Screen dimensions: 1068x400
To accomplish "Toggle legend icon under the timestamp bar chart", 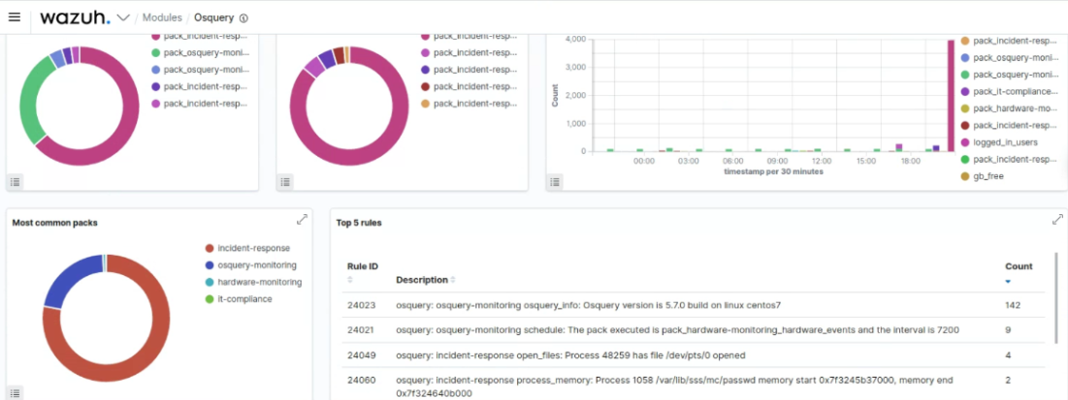I will [555, 182].
